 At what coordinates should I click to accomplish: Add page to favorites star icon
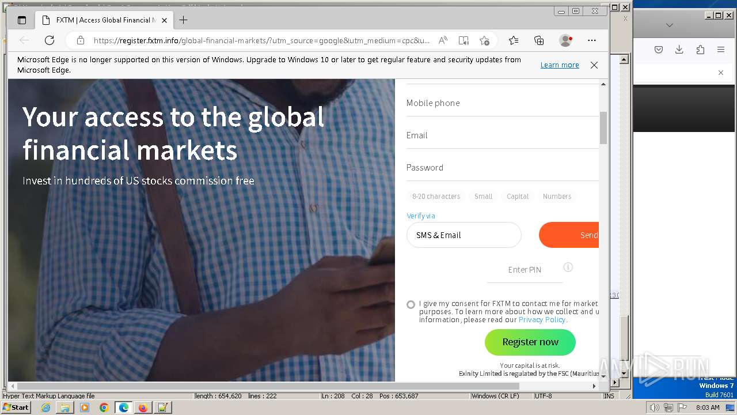click(484, 40)
